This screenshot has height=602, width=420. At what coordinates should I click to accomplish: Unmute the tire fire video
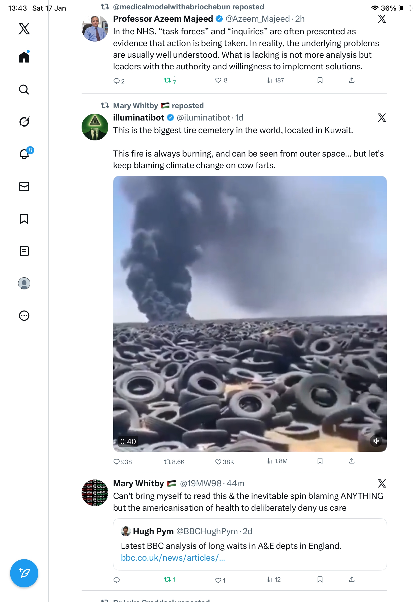pyautogui.click(x=376, y=441)
